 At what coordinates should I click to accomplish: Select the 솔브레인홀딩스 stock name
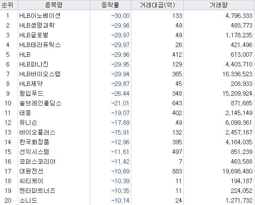[40, 103]
